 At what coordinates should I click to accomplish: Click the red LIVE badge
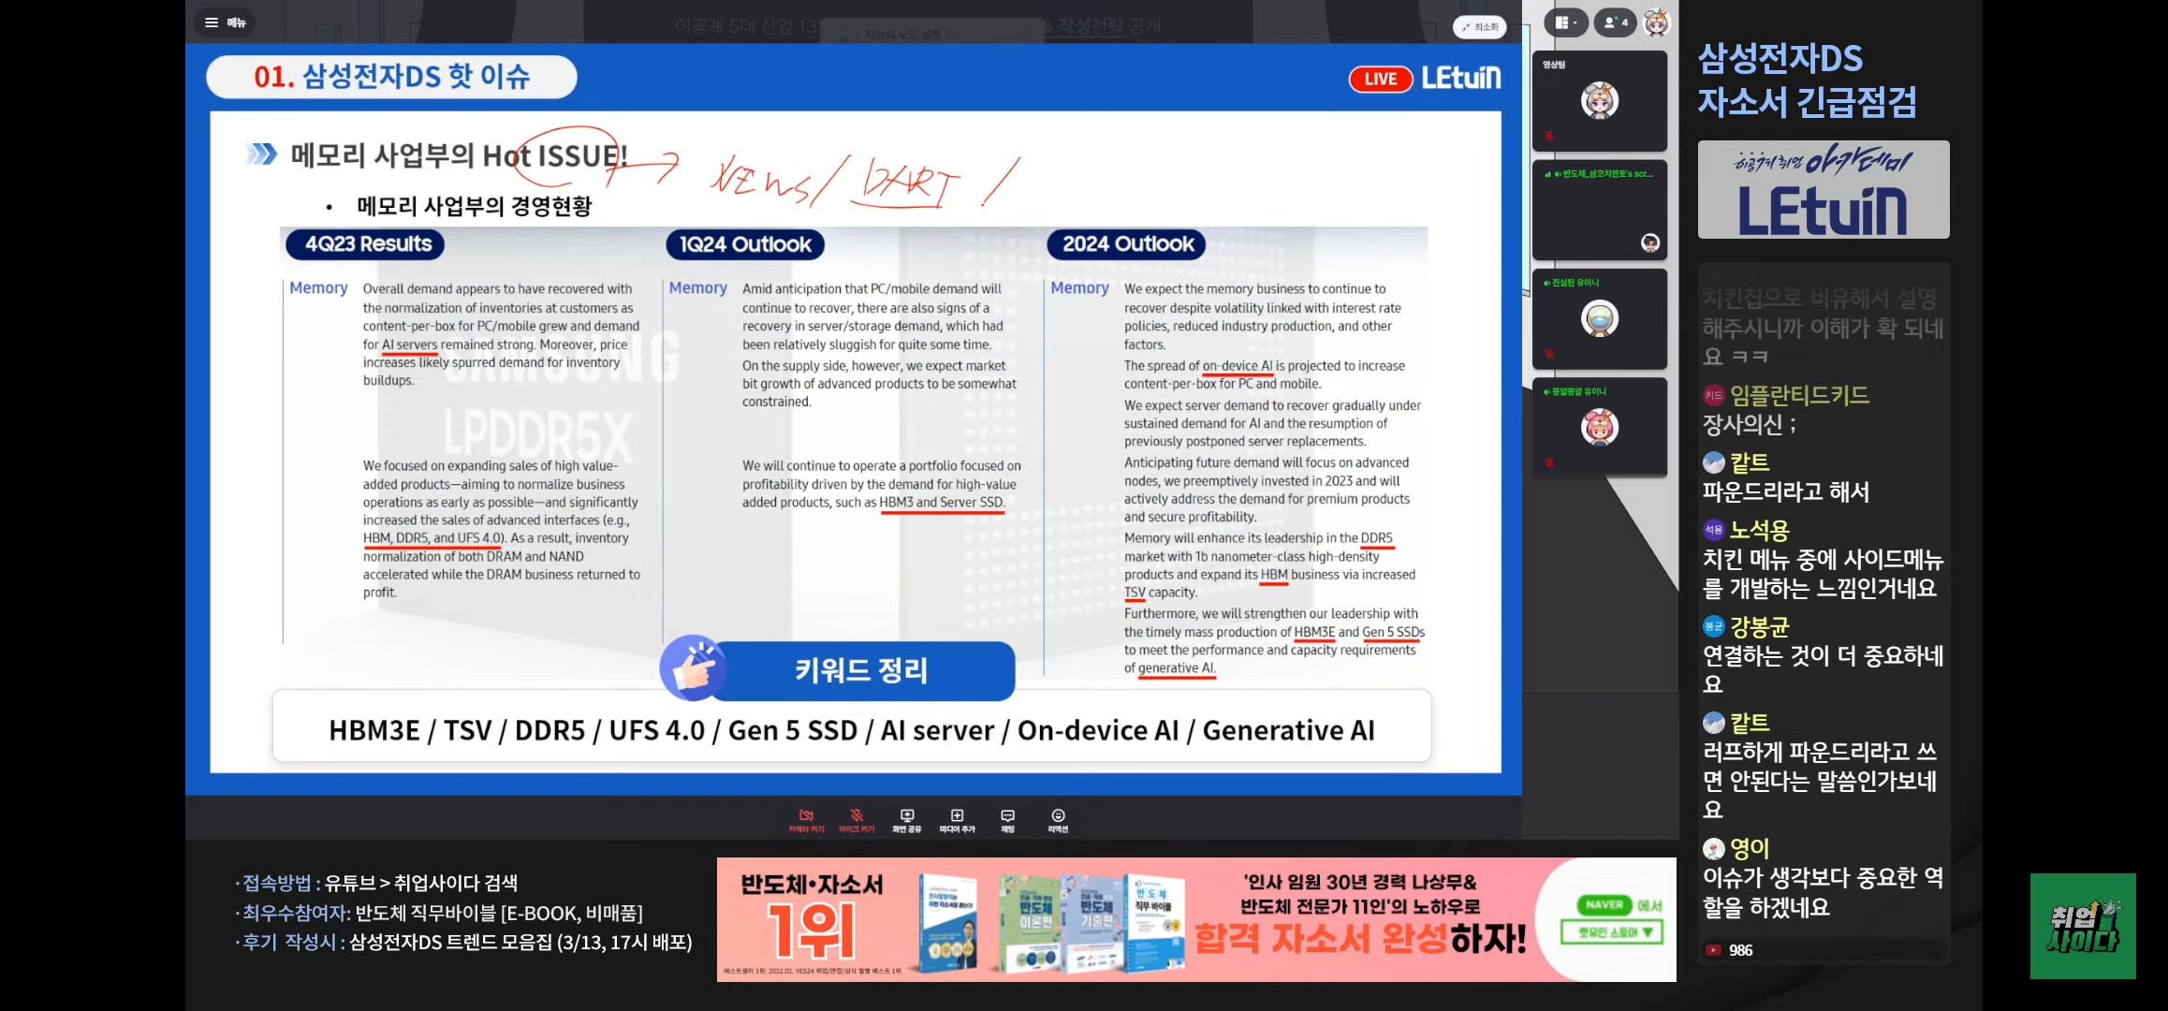coord(1380,80)
